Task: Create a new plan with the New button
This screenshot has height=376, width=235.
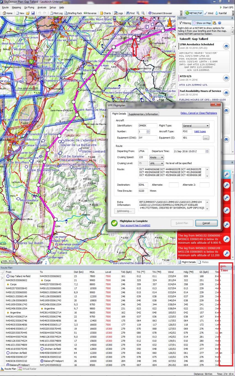Action: 20,13
